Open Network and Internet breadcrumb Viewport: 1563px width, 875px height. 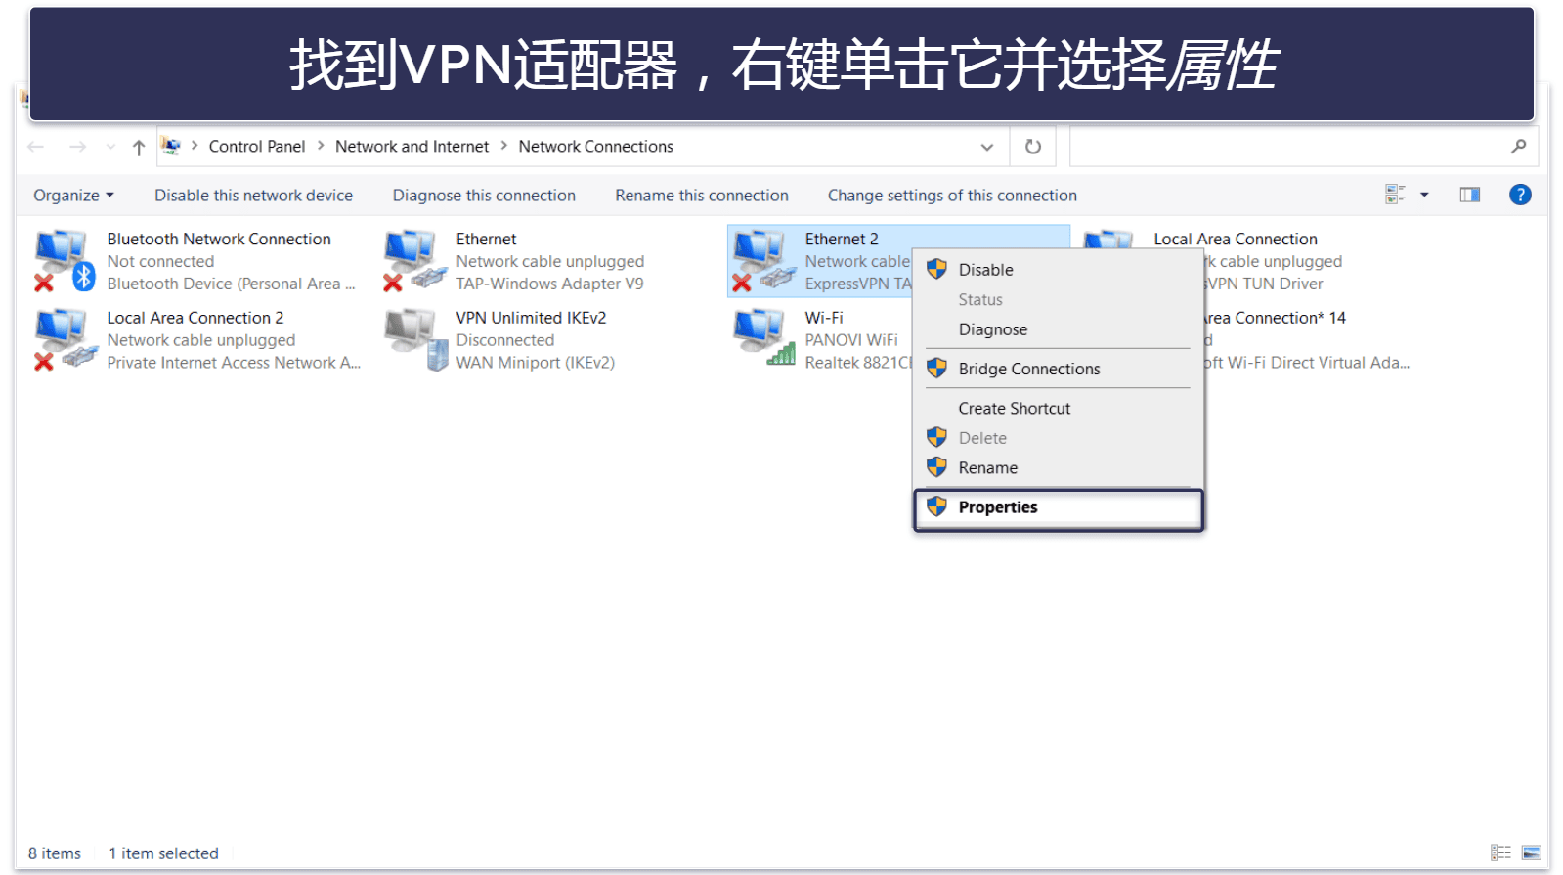point(412,146)
